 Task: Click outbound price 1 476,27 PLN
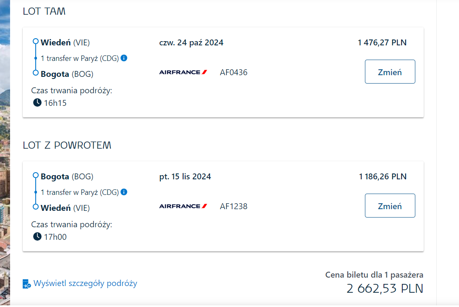(x=382, y=43)
